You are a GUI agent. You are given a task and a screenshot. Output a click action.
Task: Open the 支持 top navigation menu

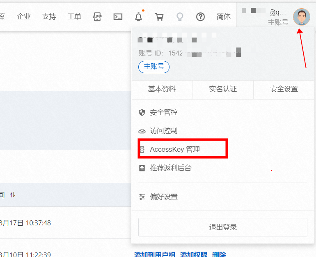[x=49, y=17]
